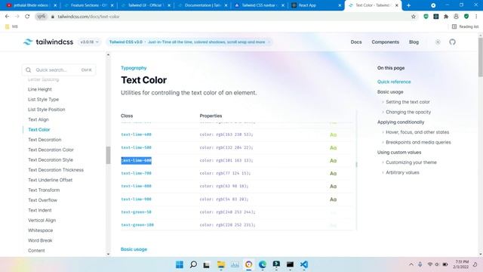Screen dimensions: 483x272
Task: Jump to Breakpoints and media queries
Action: click(x=418, y=142)
